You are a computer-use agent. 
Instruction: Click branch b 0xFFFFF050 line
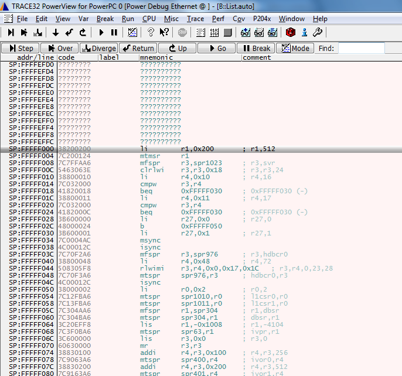point(201,226)
